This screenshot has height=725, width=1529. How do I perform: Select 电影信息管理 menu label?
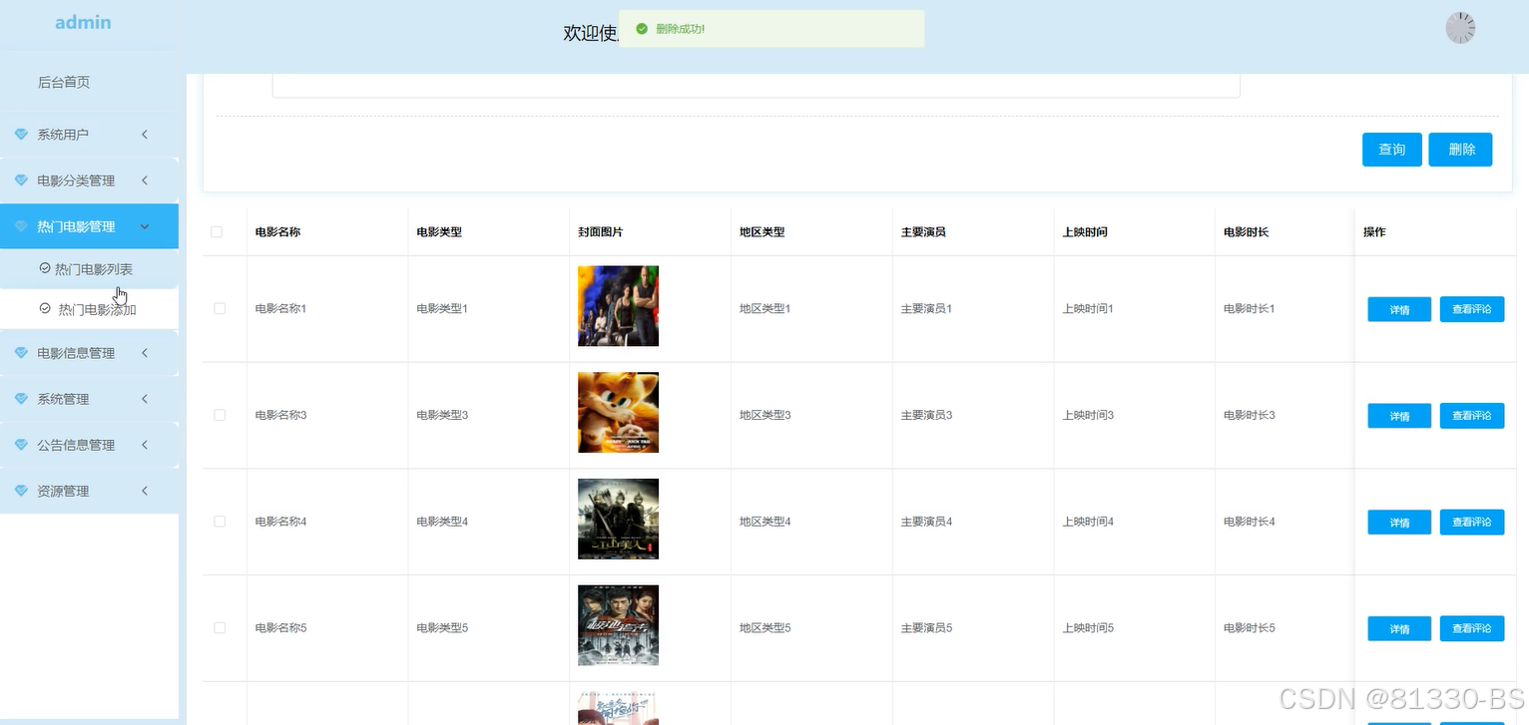(76, 353)
